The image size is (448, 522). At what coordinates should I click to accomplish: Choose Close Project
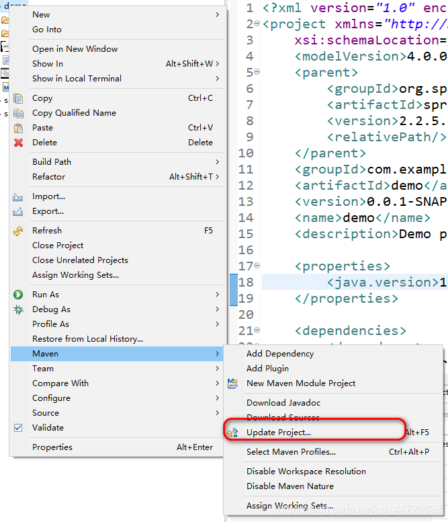[x=118, y=246]
